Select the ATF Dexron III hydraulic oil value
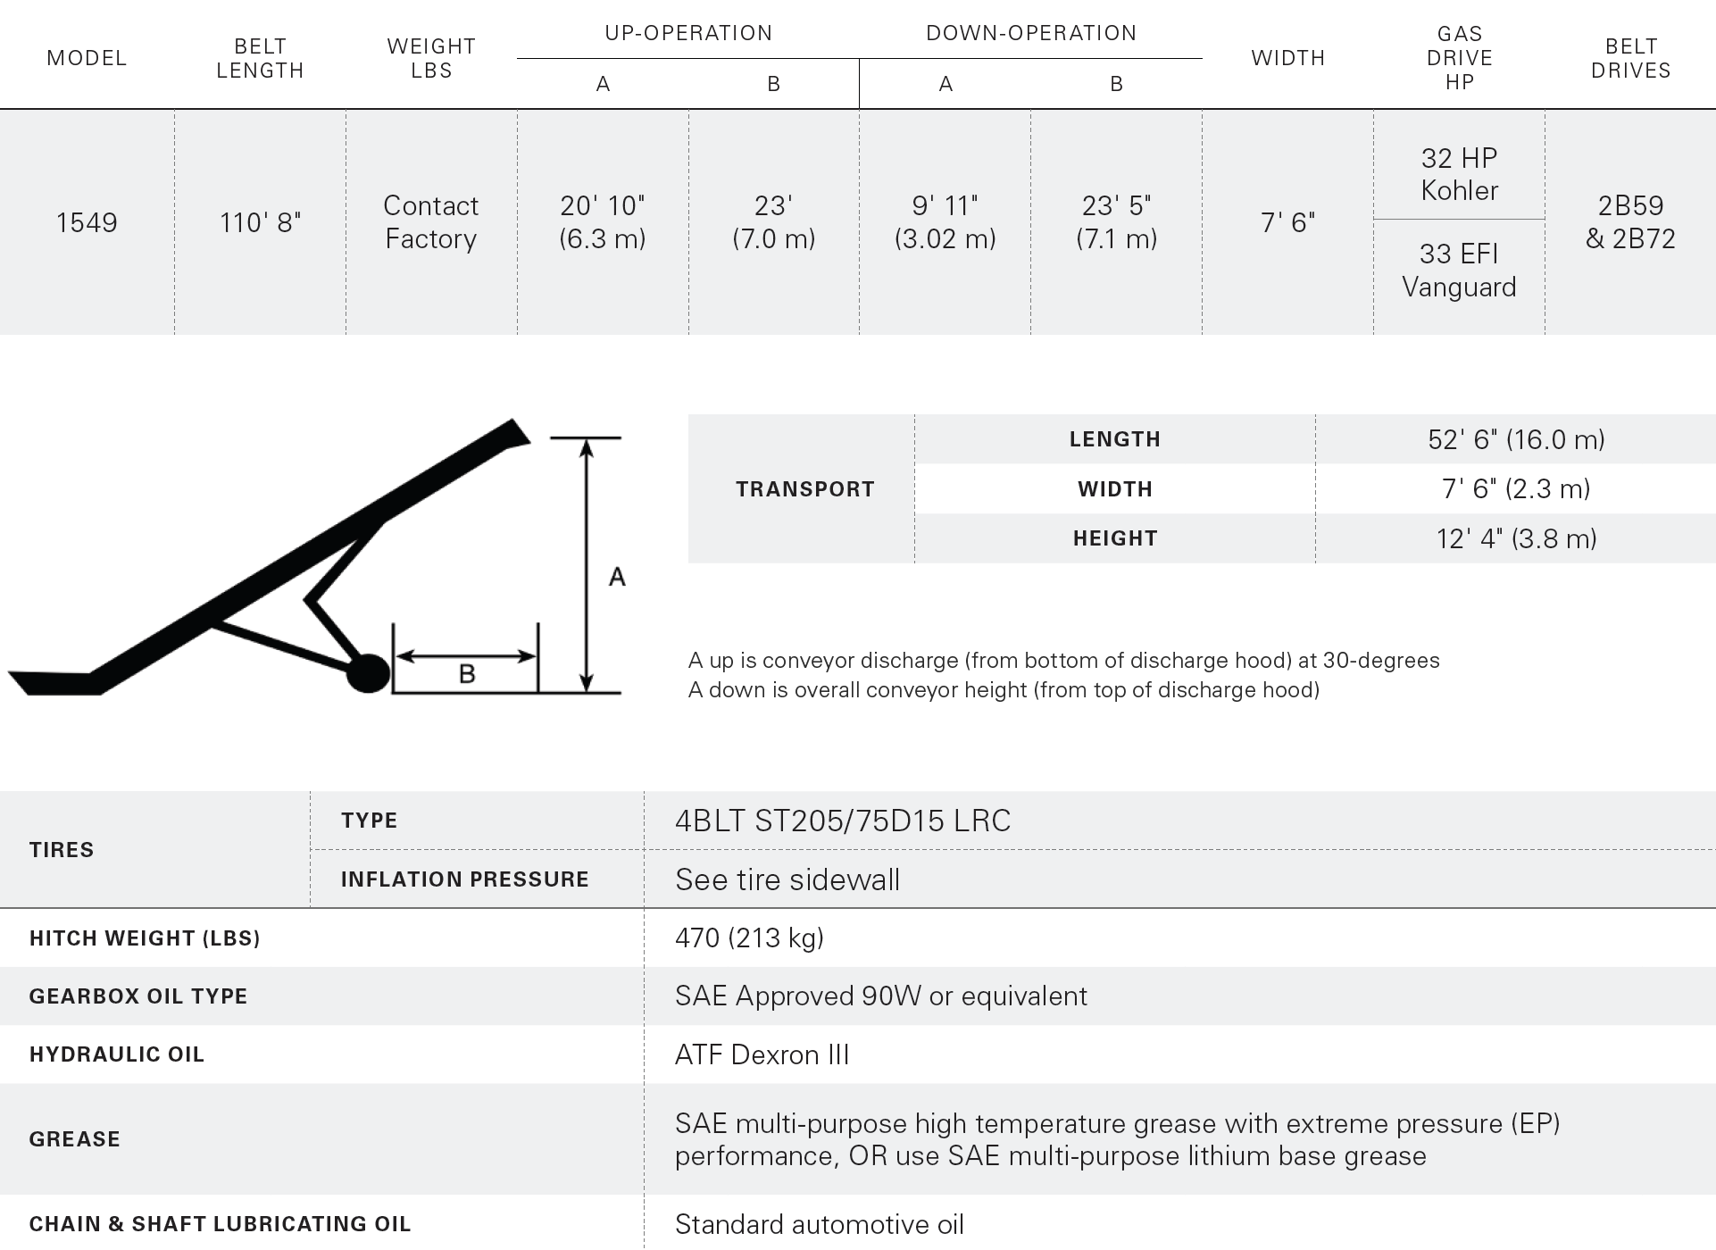1716x1250 pixels. [762, 1054]
